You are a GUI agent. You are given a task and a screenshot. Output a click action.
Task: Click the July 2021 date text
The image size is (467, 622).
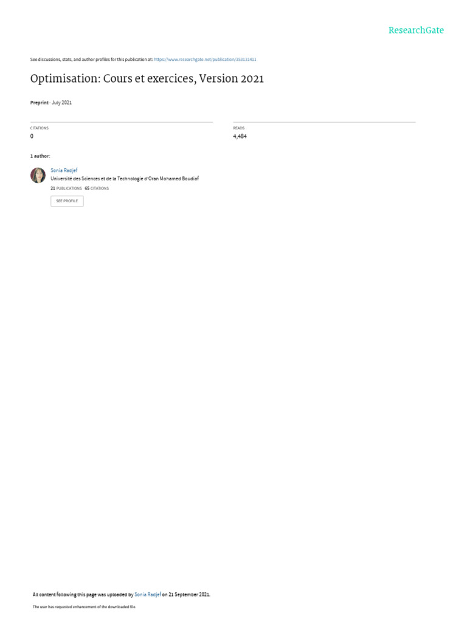pyautogui.click(x=61, y=103)
